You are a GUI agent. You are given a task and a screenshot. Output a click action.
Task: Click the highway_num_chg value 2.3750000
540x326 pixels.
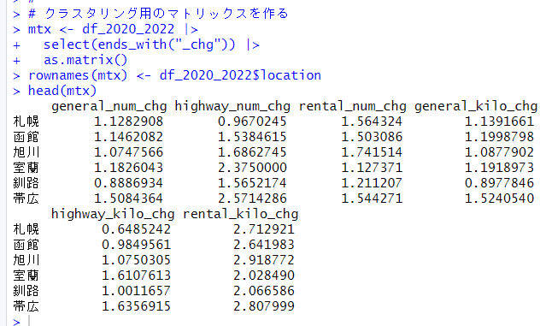(252, 168)
